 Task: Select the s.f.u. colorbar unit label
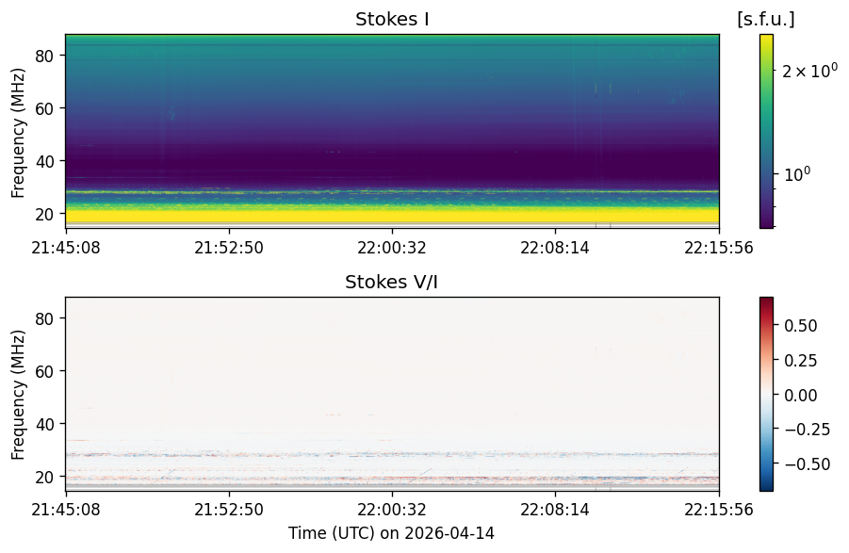coord(766,20)
